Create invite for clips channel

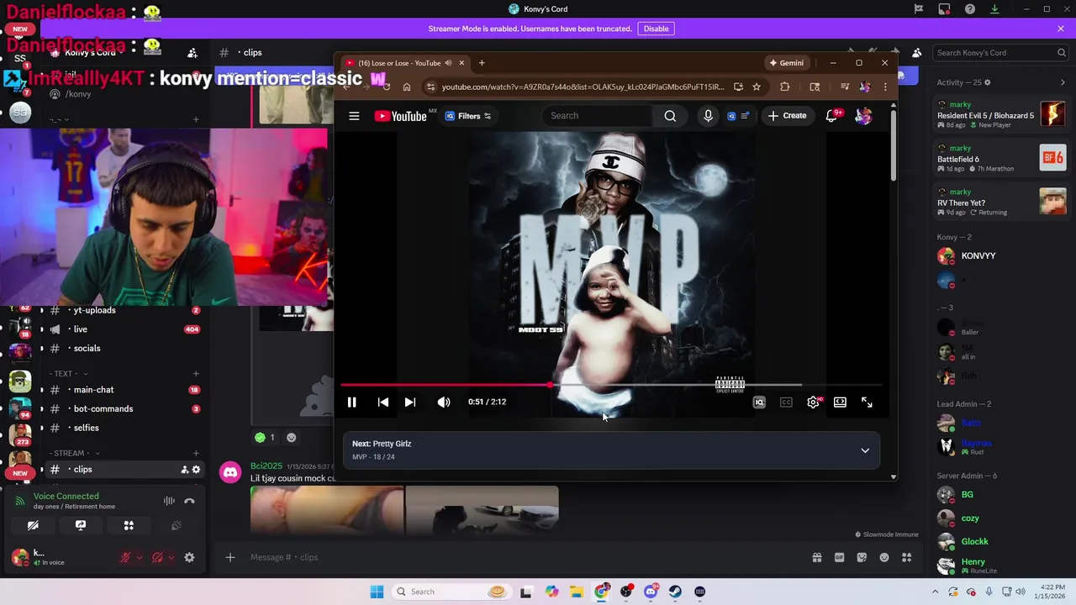185,470
